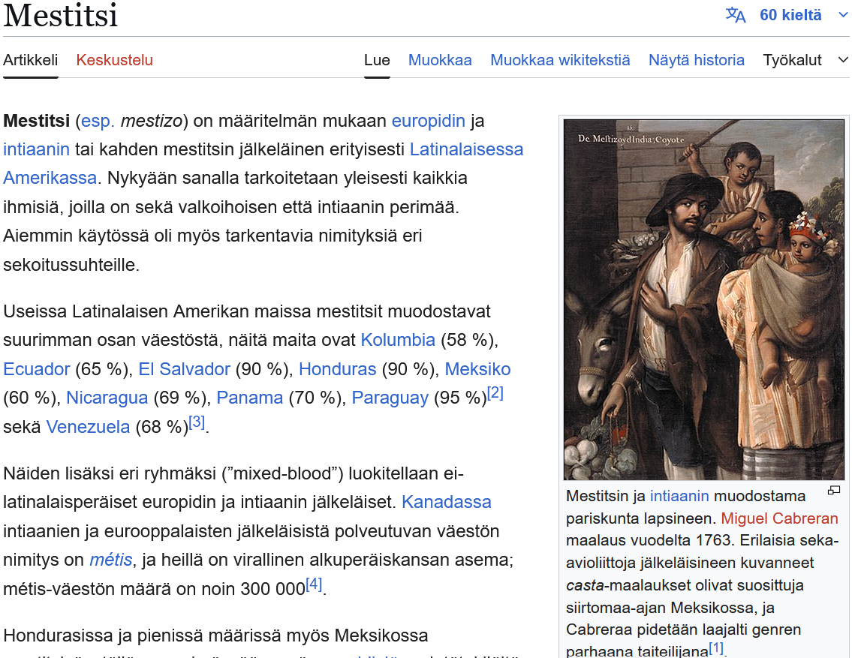The image size is (852, 658).
Task: Expand the chevron beside 60 kieltä
Action: pos(843,15)
